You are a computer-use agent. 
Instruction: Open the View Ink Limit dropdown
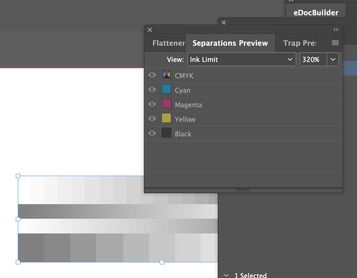tap(242, 59)
